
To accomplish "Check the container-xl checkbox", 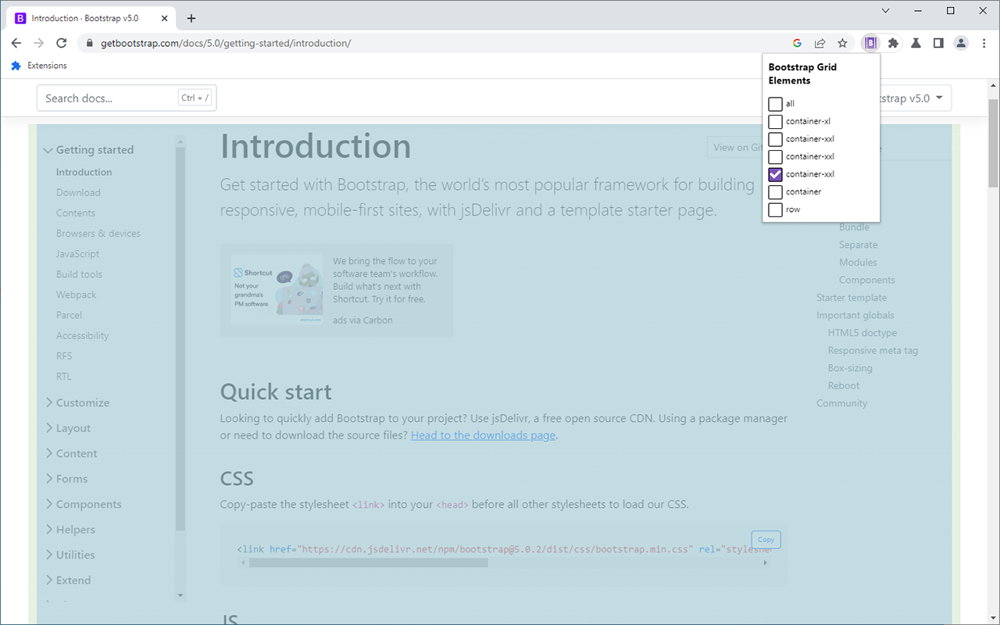I will click(x=775, y=121).
